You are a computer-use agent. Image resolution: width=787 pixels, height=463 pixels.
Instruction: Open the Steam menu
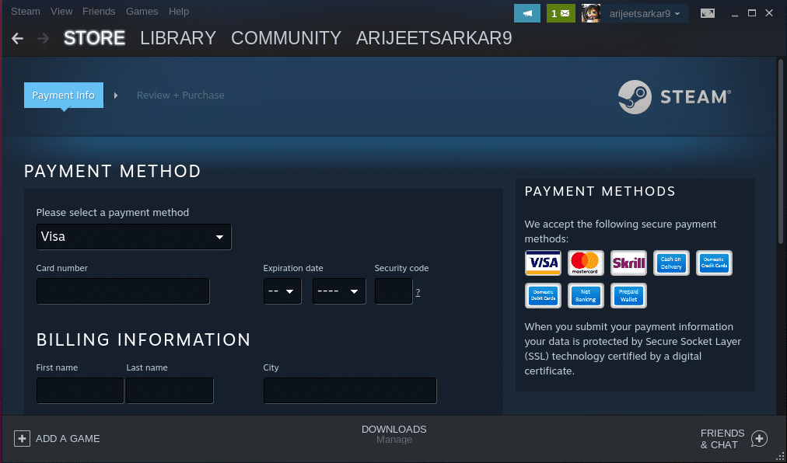[26, 12]
